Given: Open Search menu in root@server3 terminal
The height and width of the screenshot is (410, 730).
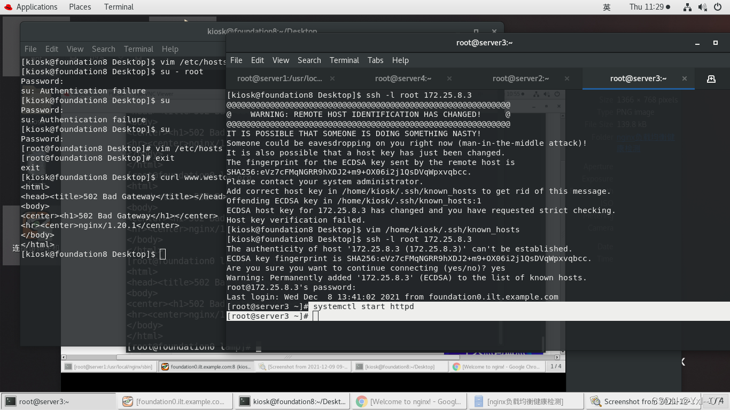Looking at the screenshot, I should pos(309,60).
